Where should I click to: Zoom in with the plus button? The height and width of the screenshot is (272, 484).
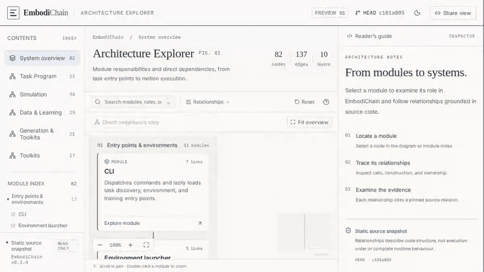click(x=130, y=245)
